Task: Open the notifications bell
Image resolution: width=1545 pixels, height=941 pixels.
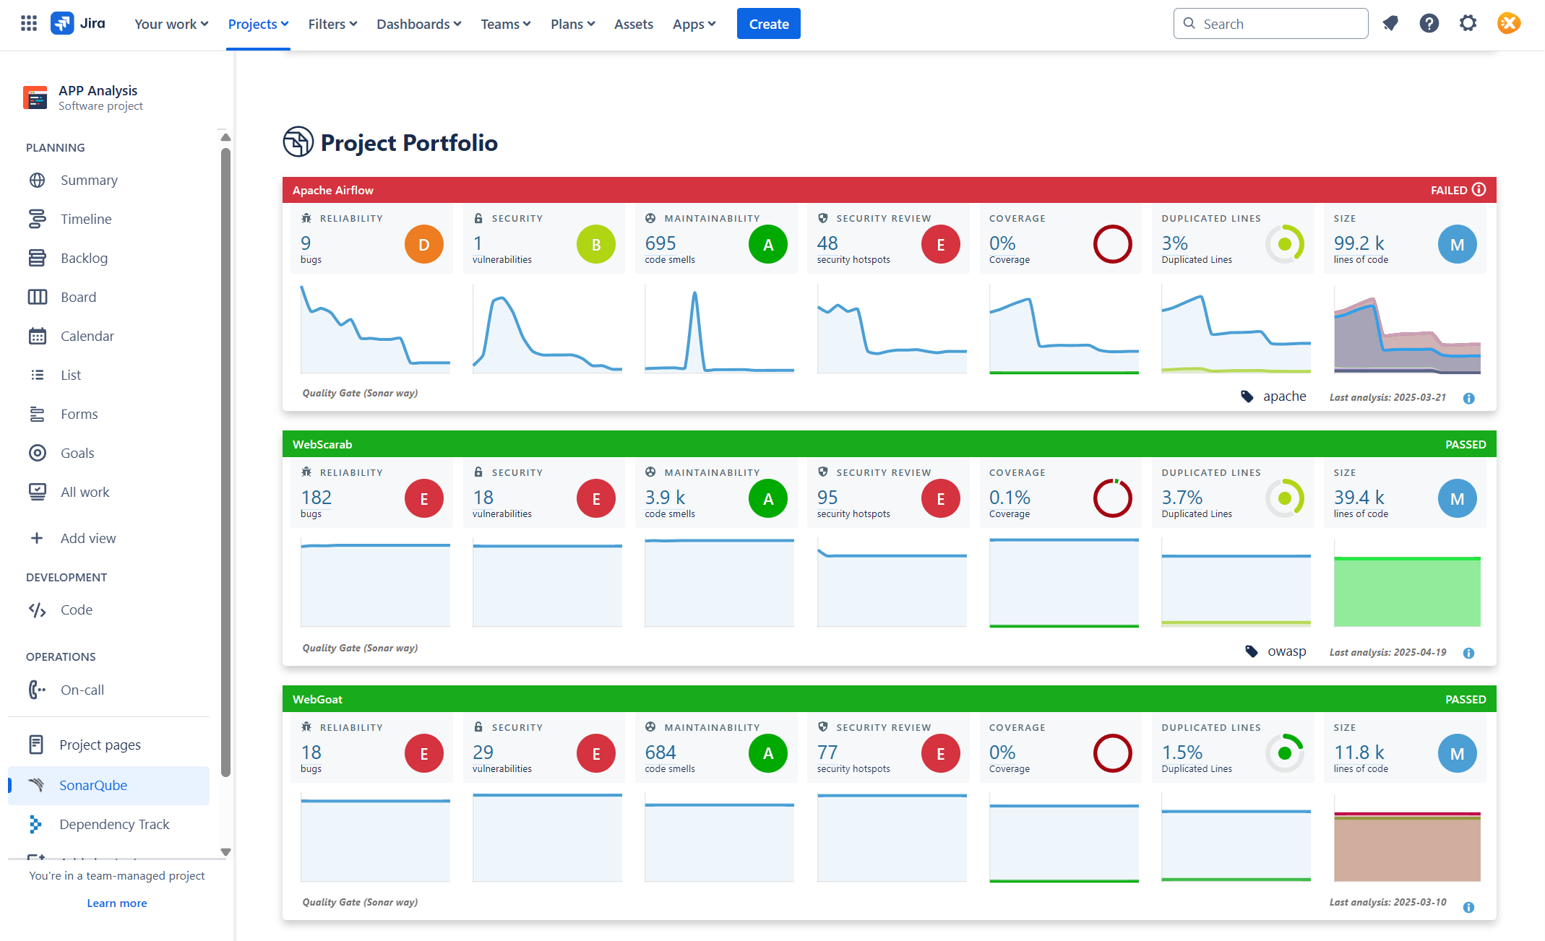Action: (1390, 22)
